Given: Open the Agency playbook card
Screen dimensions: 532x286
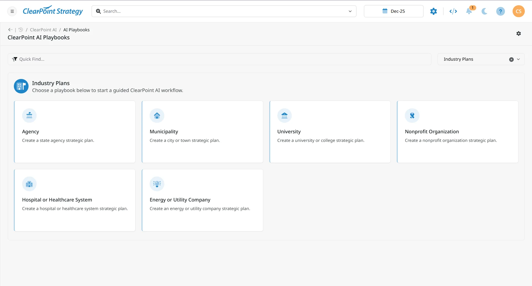Looking at the screenshot, I should click(x=75, y=132).
